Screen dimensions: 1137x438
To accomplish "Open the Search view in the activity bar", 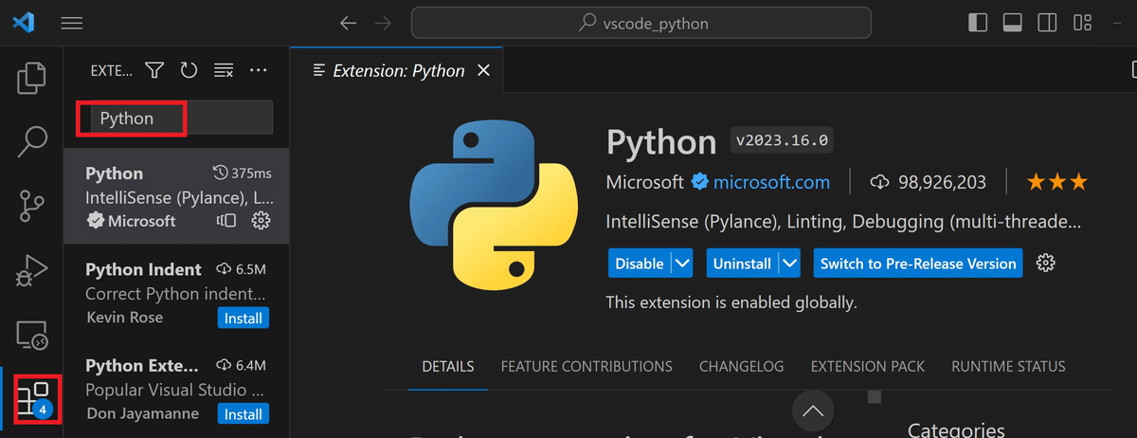I will click(x=32, y=142).
